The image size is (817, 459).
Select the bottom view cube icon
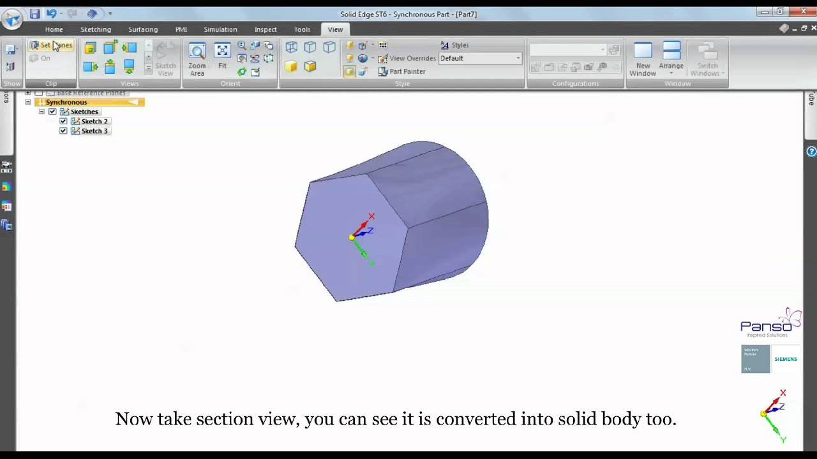click(x=129, y=66)
